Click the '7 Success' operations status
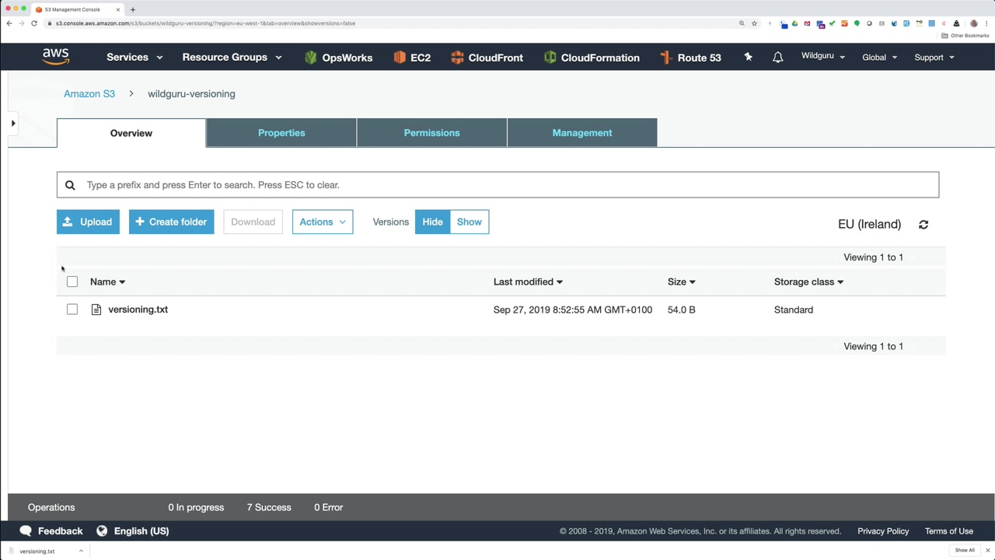 269,507
